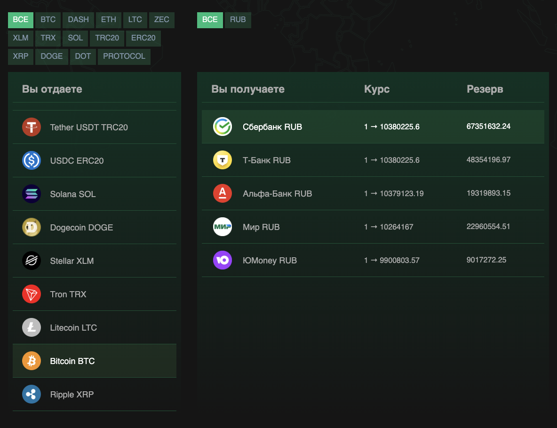557x428 pixels.
Task: Click the DOGE filter tab
Action: pos(52,56)
